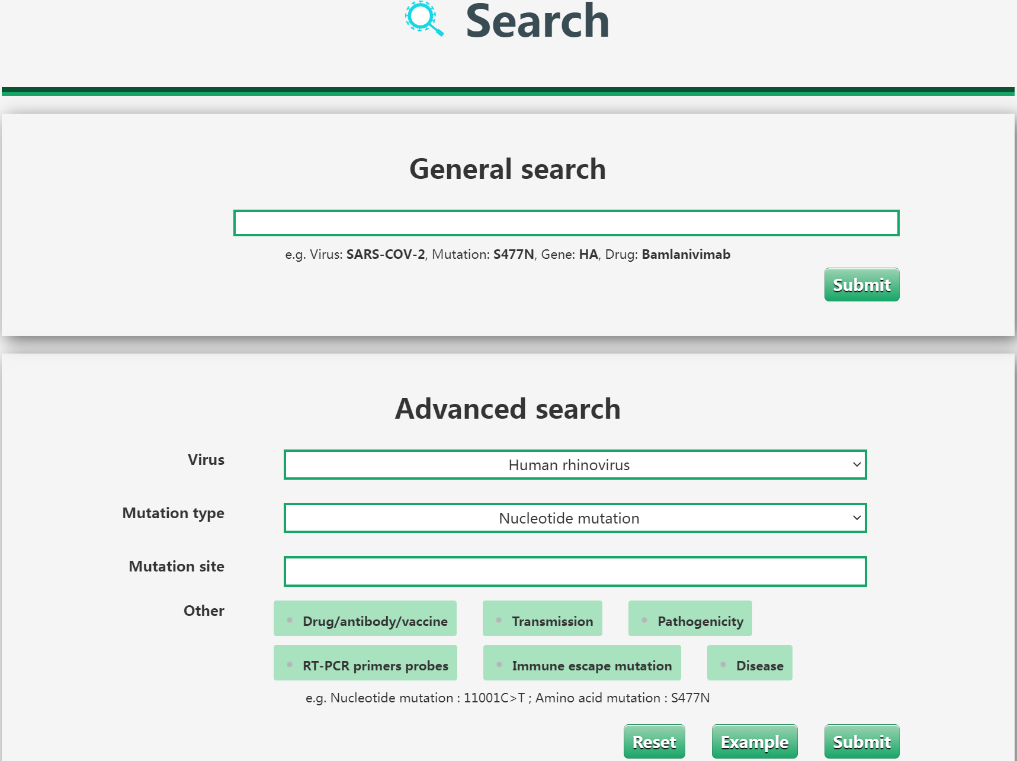Toggle the Drug/antibody/vaccine option
Screen dimensions: 1017x761
pyautogui.click(x=365, y=619)
